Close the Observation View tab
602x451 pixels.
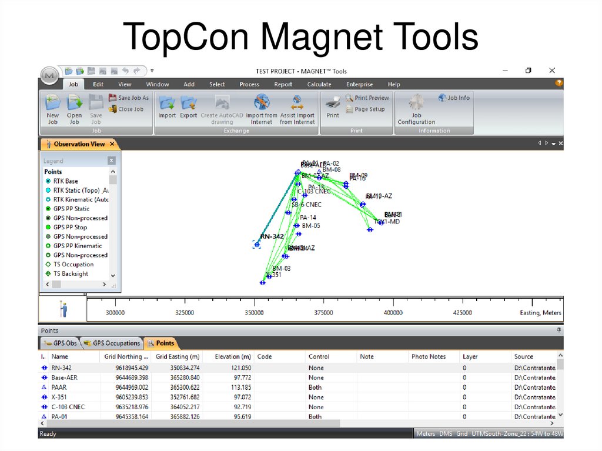pos(112,143)
